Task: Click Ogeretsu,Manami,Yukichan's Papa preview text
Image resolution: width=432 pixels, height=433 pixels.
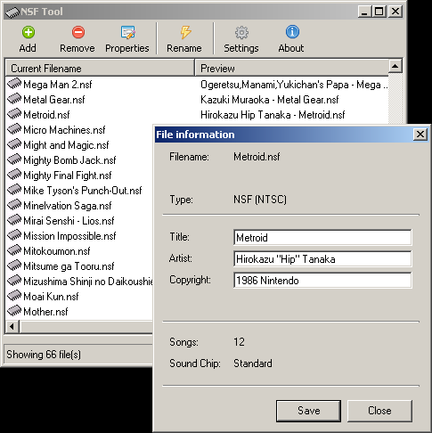Action: point(294,85)
